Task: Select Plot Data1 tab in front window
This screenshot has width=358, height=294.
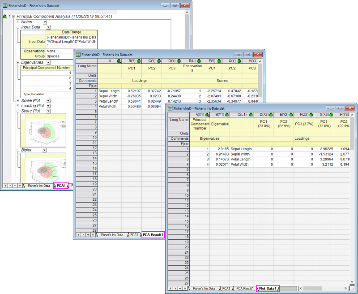Action: click(268, 289)
